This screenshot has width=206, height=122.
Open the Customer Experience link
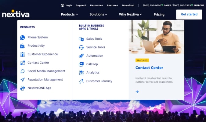tap(43, 54)
